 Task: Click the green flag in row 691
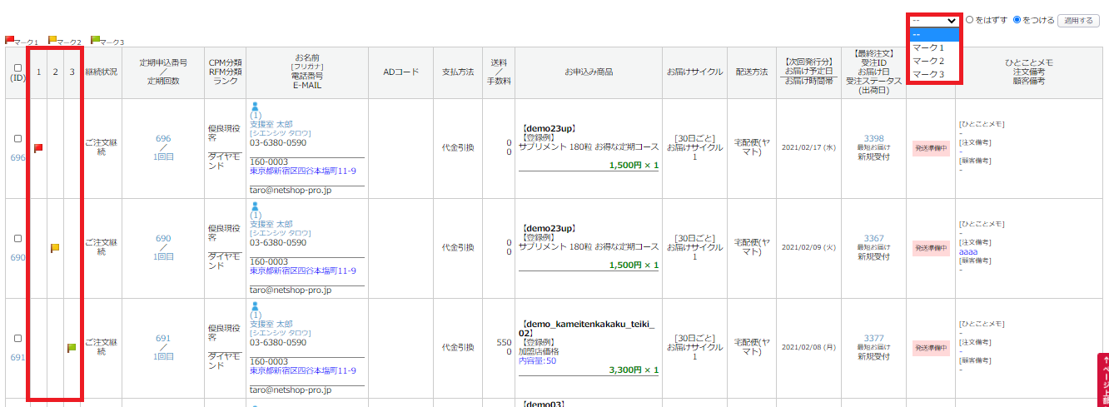72,348
